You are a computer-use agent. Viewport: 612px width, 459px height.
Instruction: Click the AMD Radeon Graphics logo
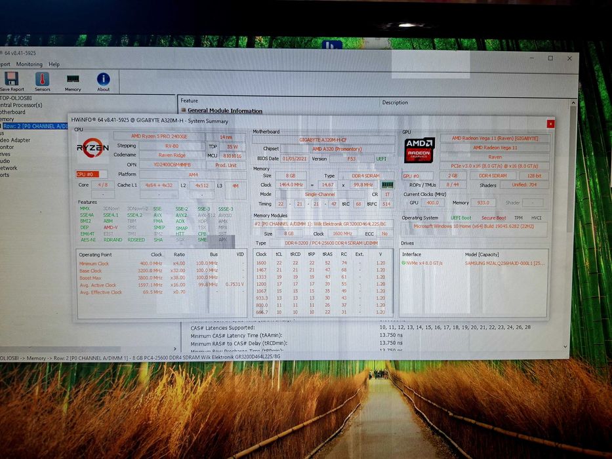(419, 150)
